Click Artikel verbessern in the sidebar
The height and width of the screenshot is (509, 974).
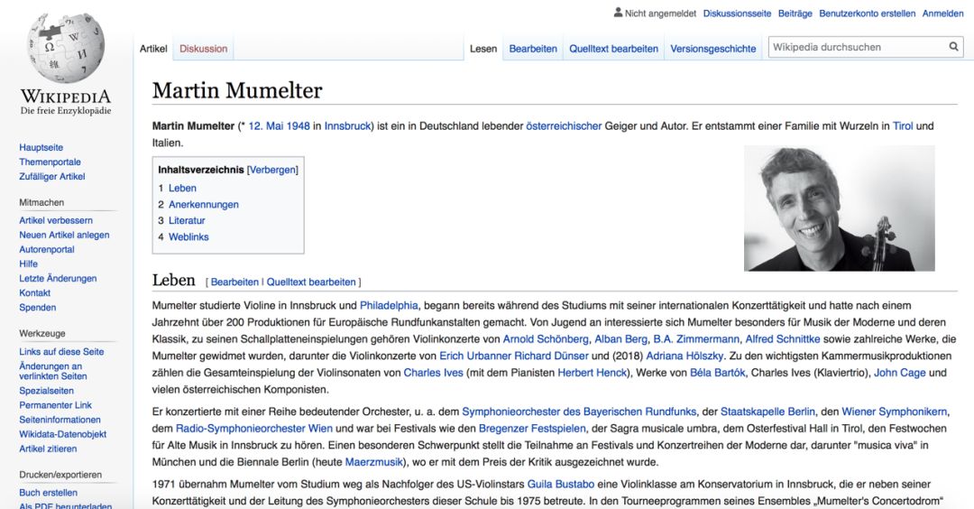point(56,220)
